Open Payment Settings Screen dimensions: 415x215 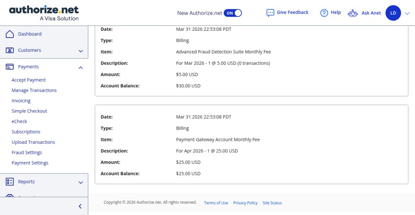tap(30, 163)
